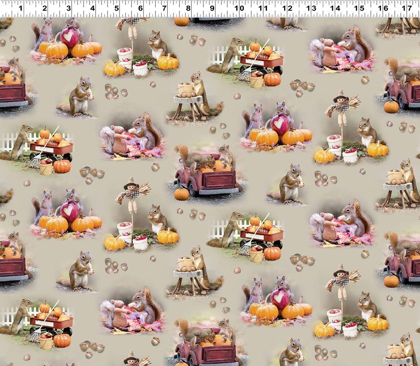420x366 pixels.
Task: Select the pumpkin beside the centered red truck's wheel
Action: 182,194
